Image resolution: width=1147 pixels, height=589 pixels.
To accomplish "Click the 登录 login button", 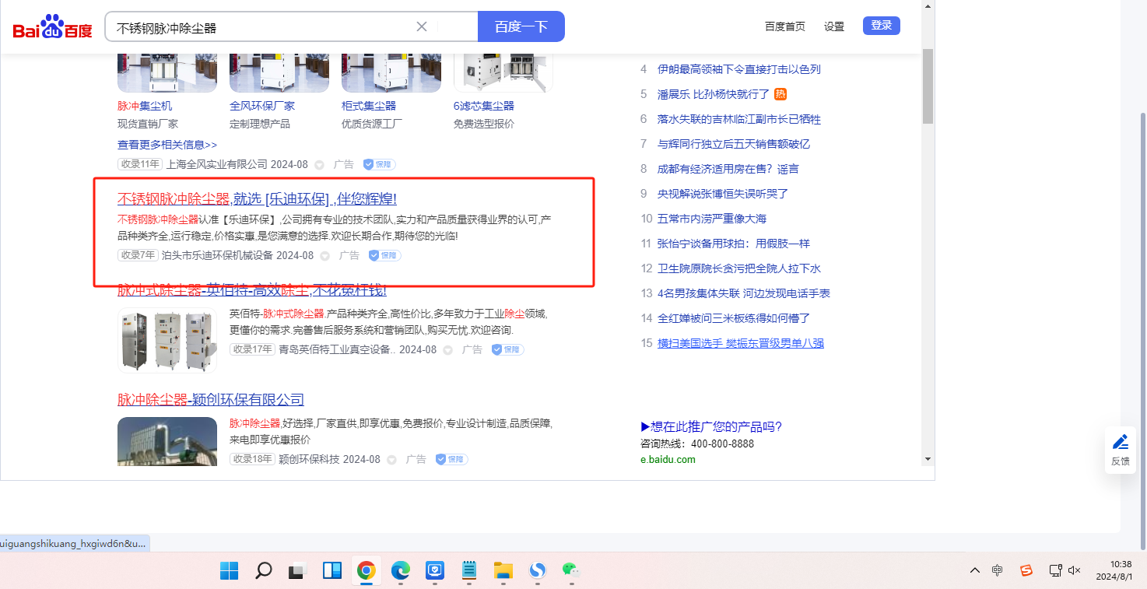I will (881, 26).
